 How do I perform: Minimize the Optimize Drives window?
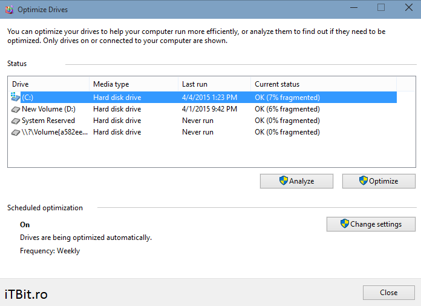coord(353,8)
